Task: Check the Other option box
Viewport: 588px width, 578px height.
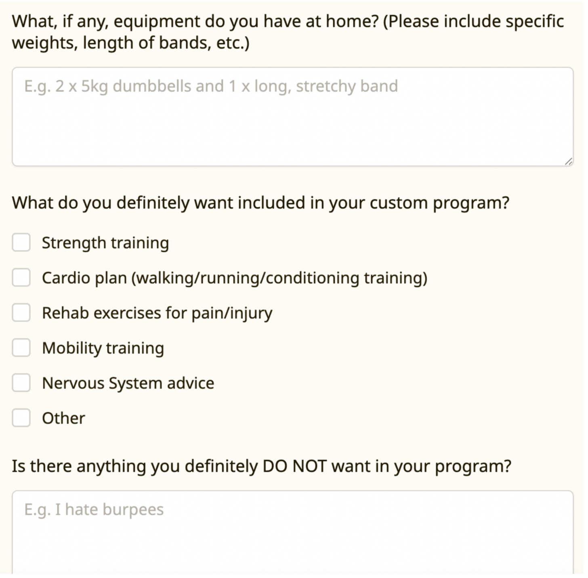Action: point(21,418)
